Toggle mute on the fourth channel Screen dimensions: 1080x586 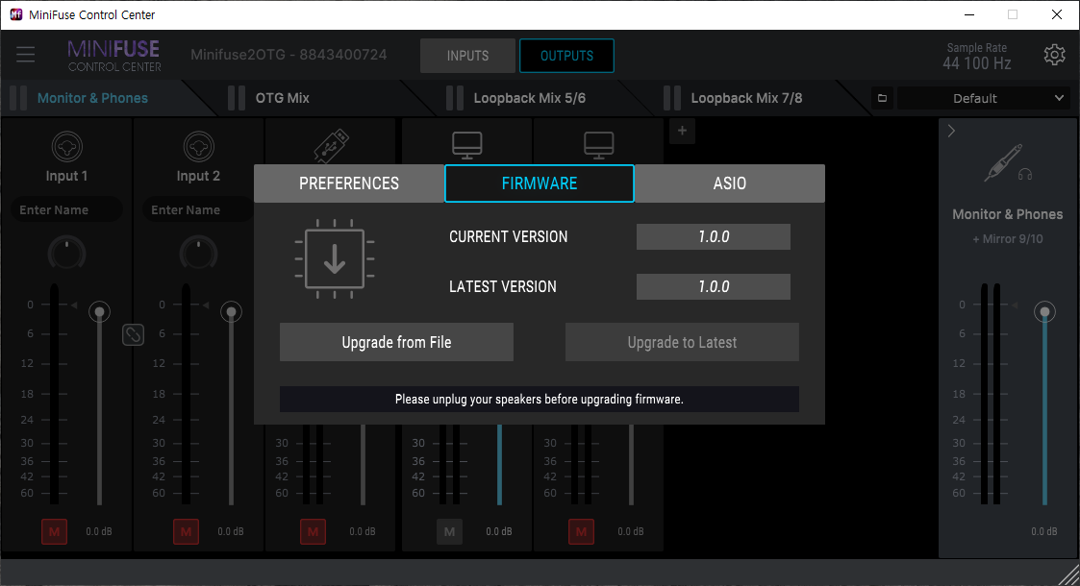pyautogui.click(x=449, y=531)
